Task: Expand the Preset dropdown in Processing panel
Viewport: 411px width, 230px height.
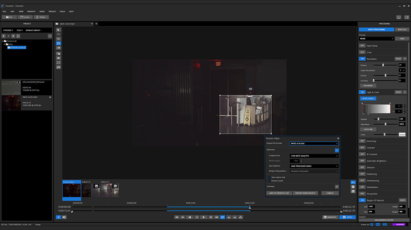Action: (376, 39)
